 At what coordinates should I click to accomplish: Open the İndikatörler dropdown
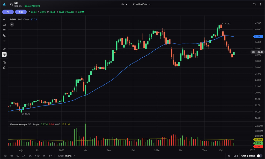(142, 4)
